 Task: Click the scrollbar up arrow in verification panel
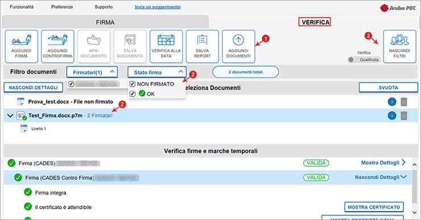click(415, 165)
